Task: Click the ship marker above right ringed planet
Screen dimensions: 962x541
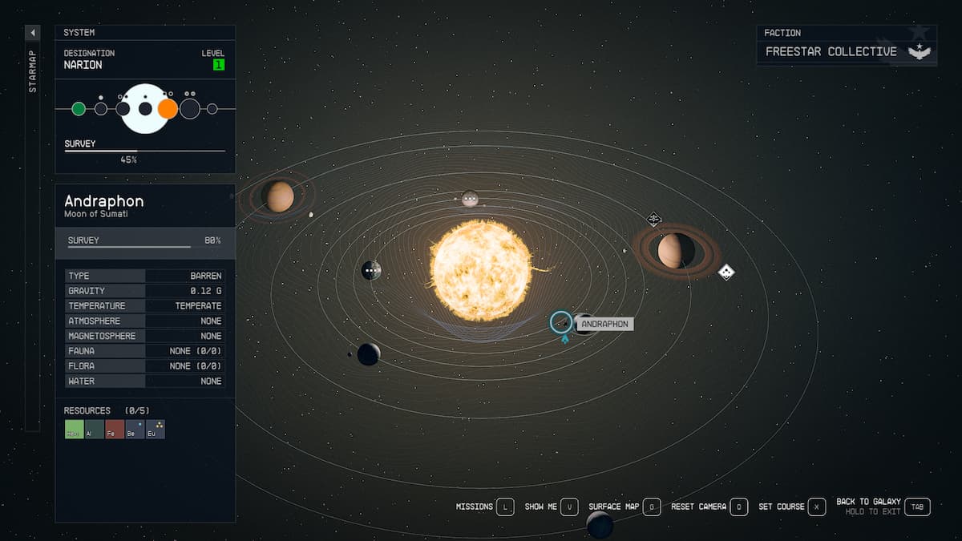Action: coord(654,219)
